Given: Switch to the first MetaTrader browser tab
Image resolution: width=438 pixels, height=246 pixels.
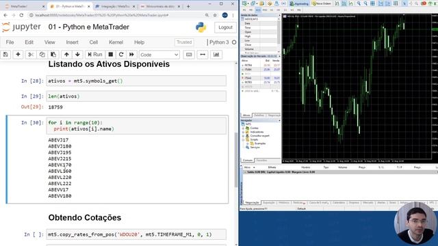Looking at the screenshot, I should [x=24, y=6].
